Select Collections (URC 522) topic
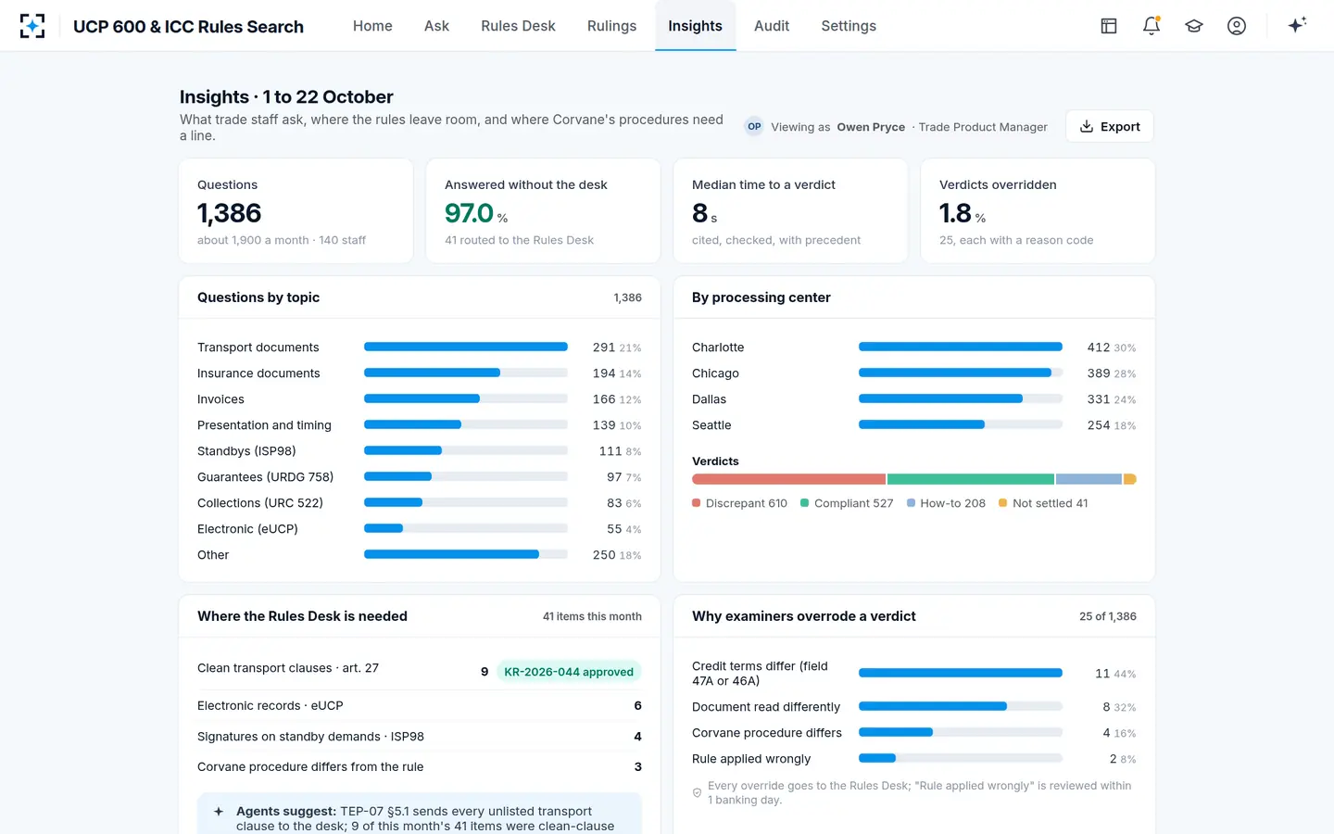Screen dimensions: 1334x834 point(420,503)
